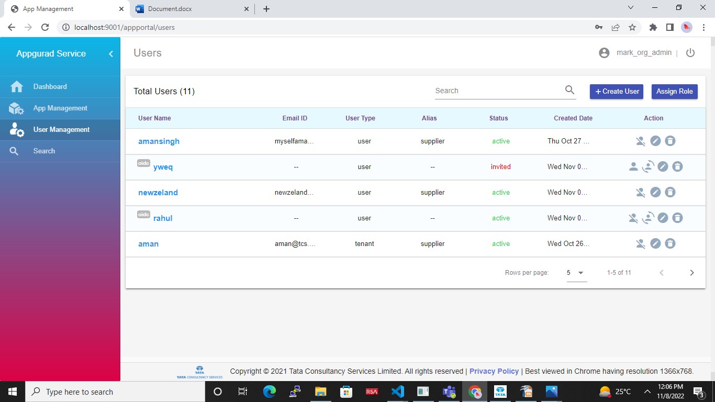Edit the aman tenant user
This screenshot has width=715, height=402.
[x=655, y=243]
